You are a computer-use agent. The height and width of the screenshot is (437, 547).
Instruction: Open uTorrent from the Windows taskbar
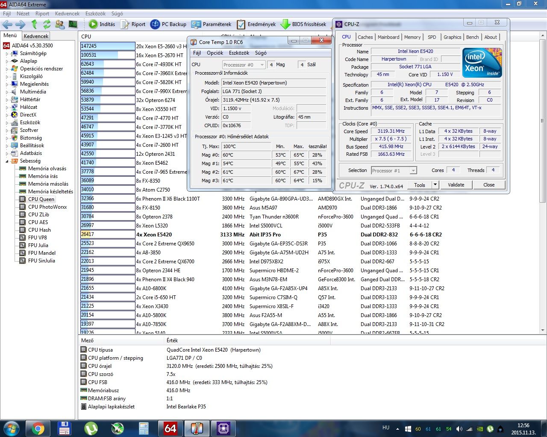point(91,428)
